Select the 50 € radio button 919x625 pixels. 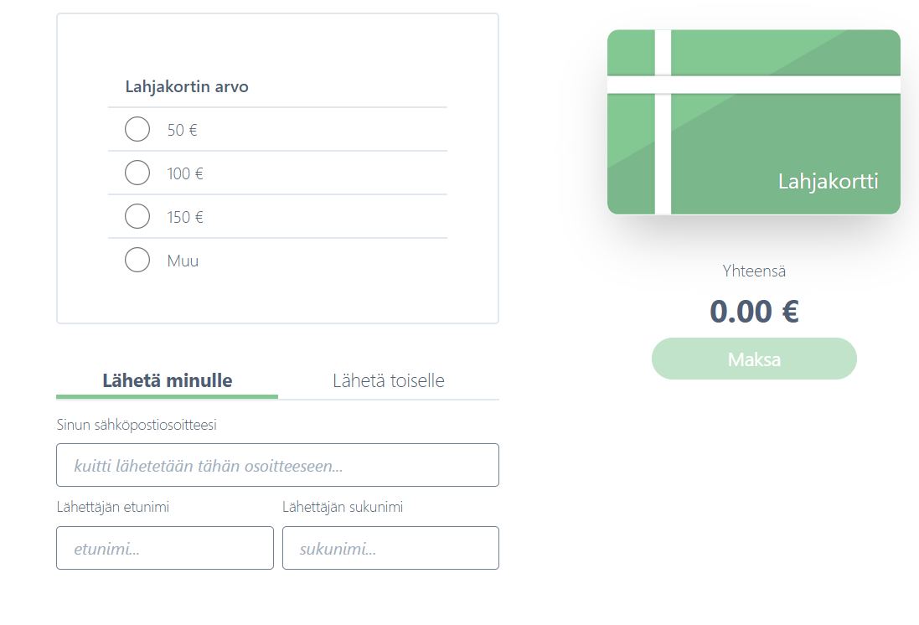coord(137,129)
